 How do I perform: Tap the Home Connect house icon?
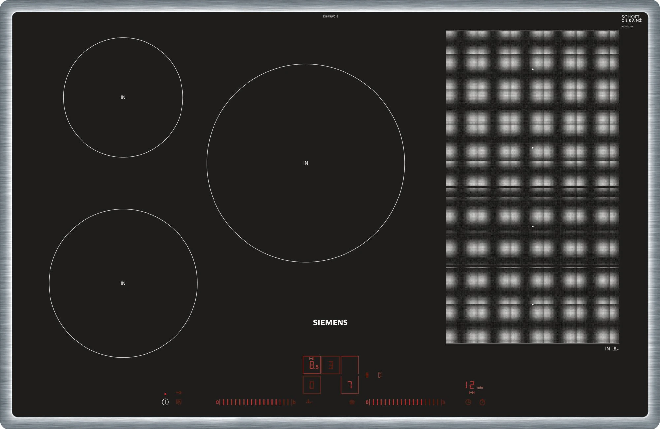coord(352,402)
